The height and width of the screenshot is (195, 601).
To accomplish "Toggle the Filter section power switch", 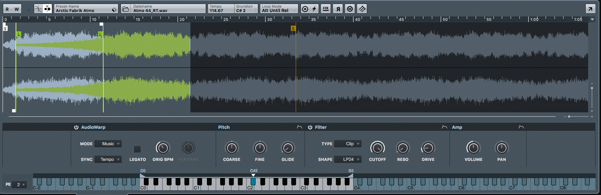I will 310,127.
